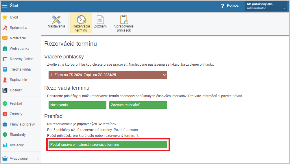
Task: Click Udalosti label in sidebar
Action: pyautogui.click(x=16, y=90)
